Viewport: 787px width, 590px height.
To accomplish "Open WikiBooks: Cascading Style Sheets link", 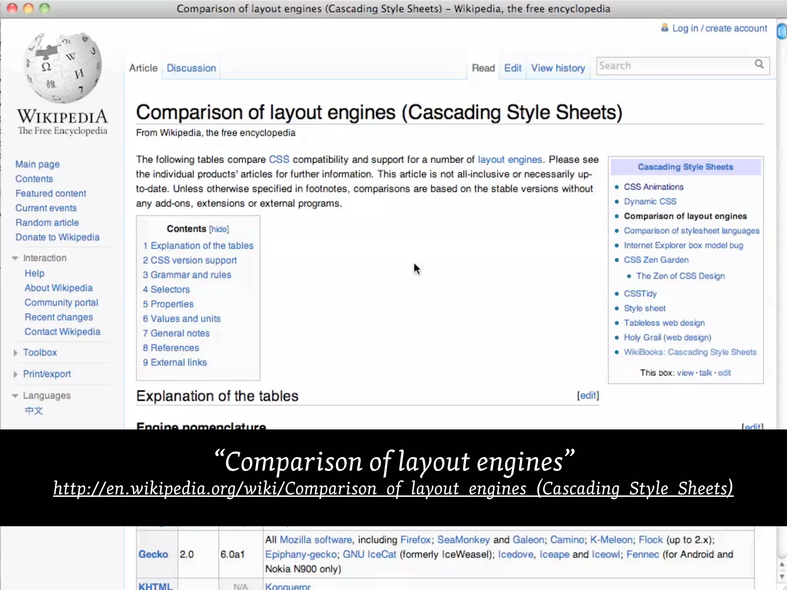I will coord(690,352).
